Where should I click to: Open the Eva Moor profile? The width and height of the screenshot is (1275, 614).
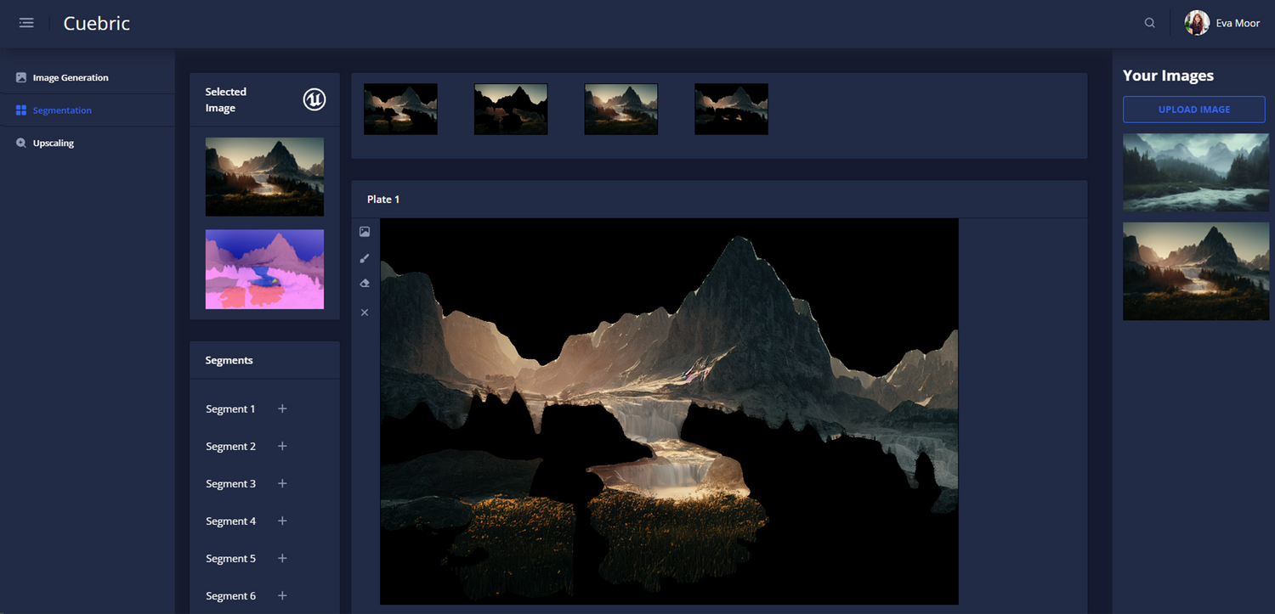click(1222, 23)
